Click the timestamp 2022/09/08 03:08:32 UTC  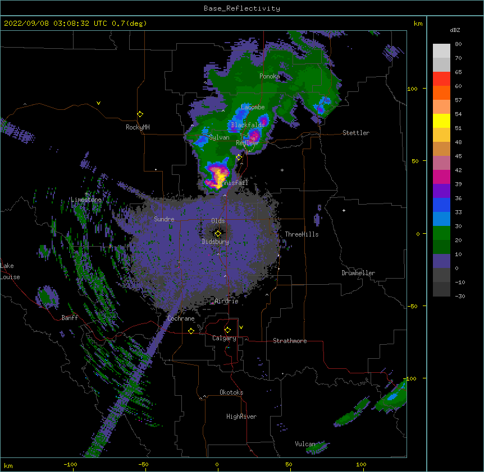pyautogui.click(x=56, y=24)
